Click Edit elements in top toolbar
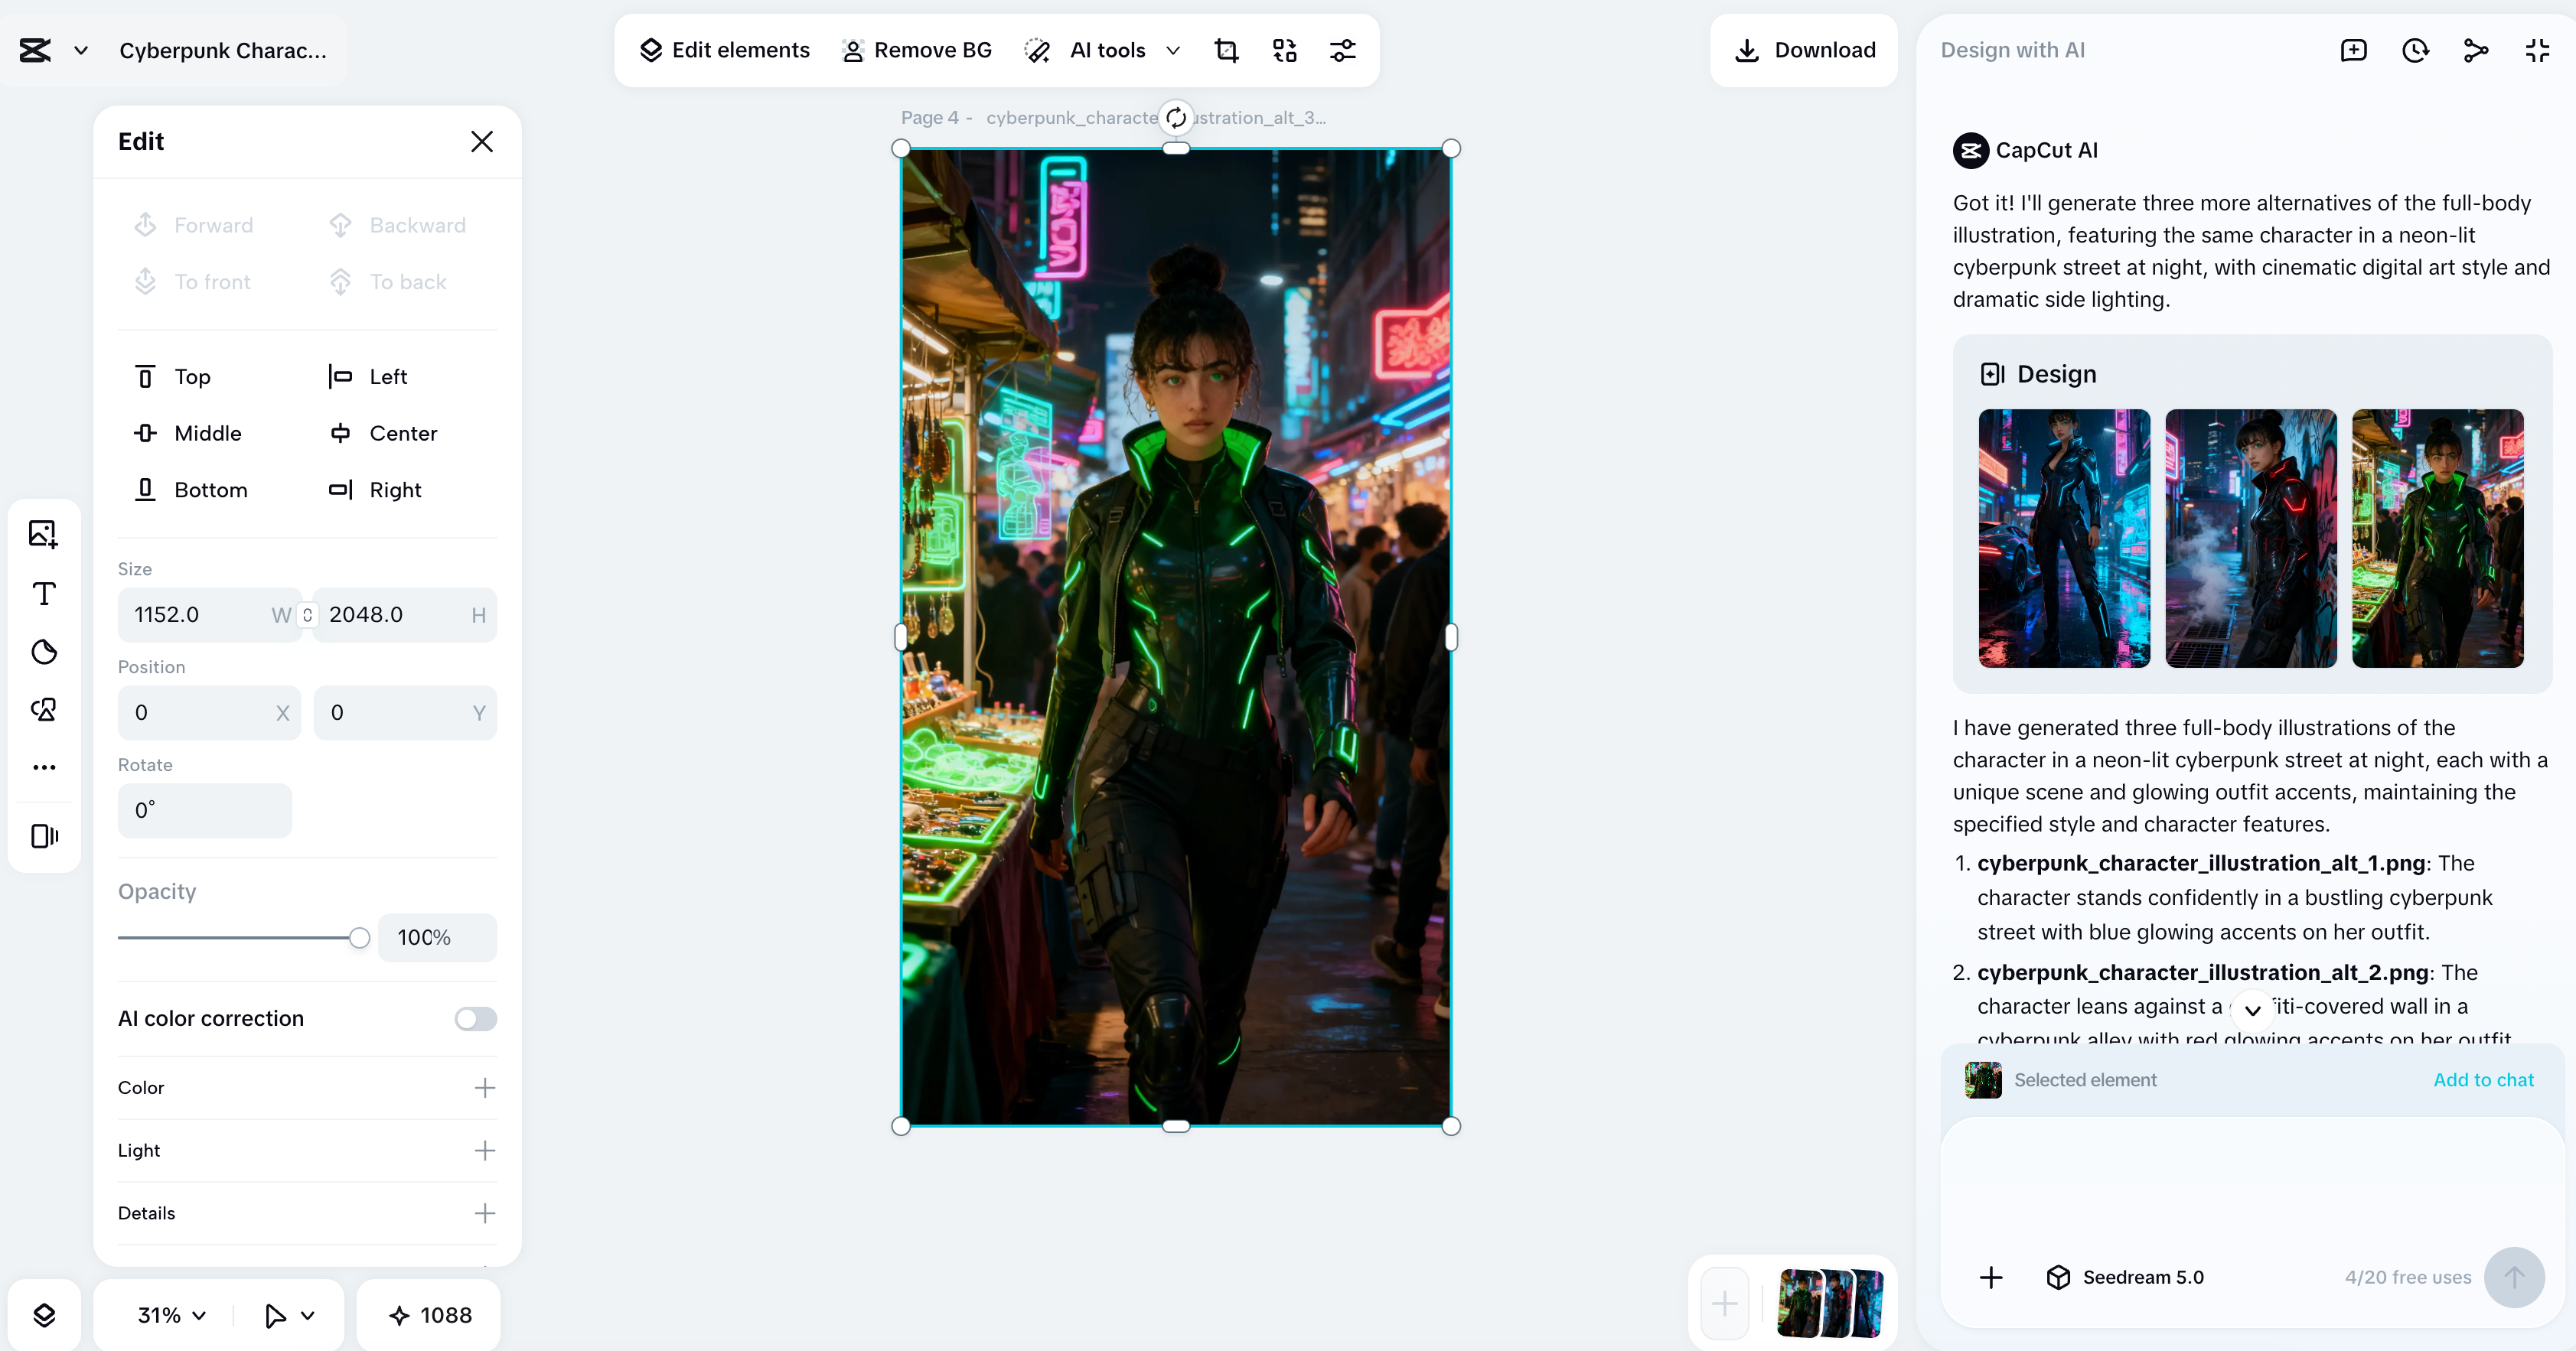The width and height of the screenshot is (2576, 1351). [725, 50]
